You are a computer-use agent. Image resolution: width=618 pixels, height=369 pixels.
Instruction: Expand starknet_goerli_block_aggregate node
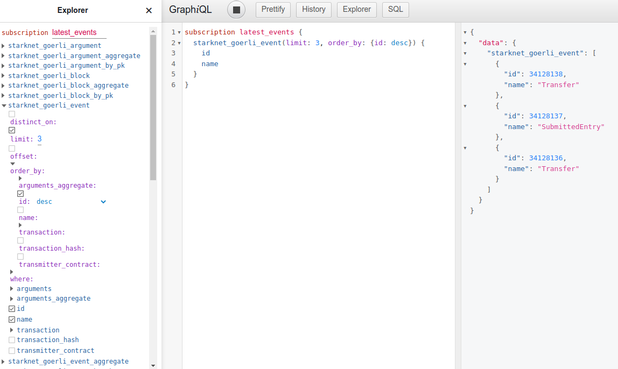point(4,86)
